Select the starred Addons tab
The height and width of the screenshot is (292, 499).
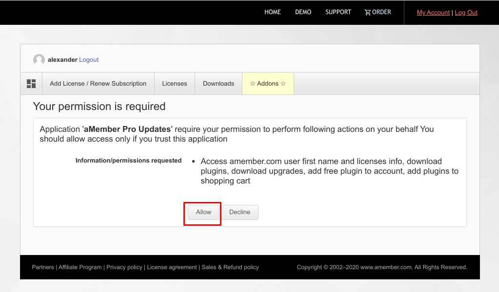click(268, 84)
